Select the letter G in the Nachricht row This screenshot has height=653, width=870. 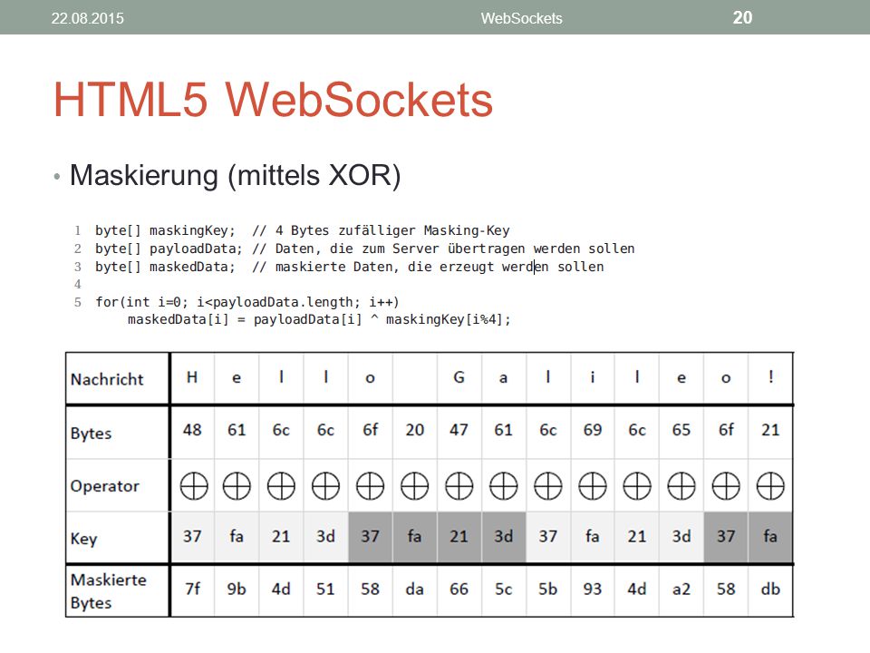click(x=459, y=377)
